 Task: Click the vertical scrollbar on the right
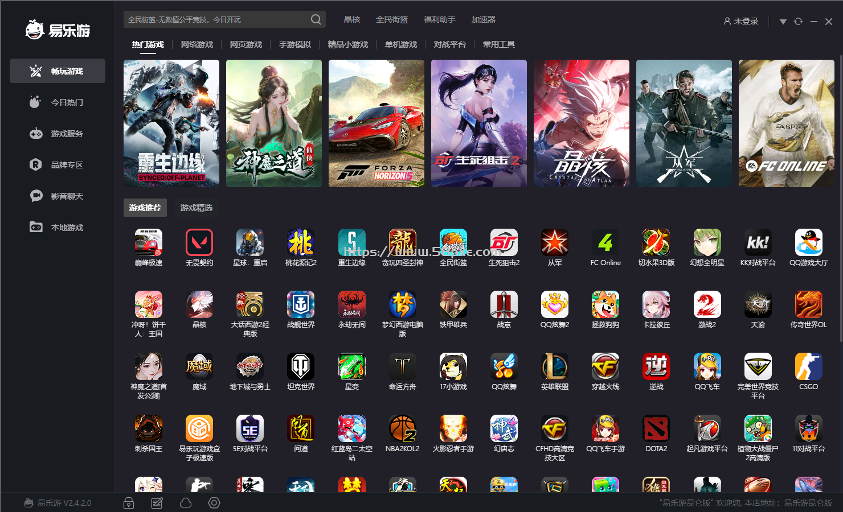(x=840, y=199)
